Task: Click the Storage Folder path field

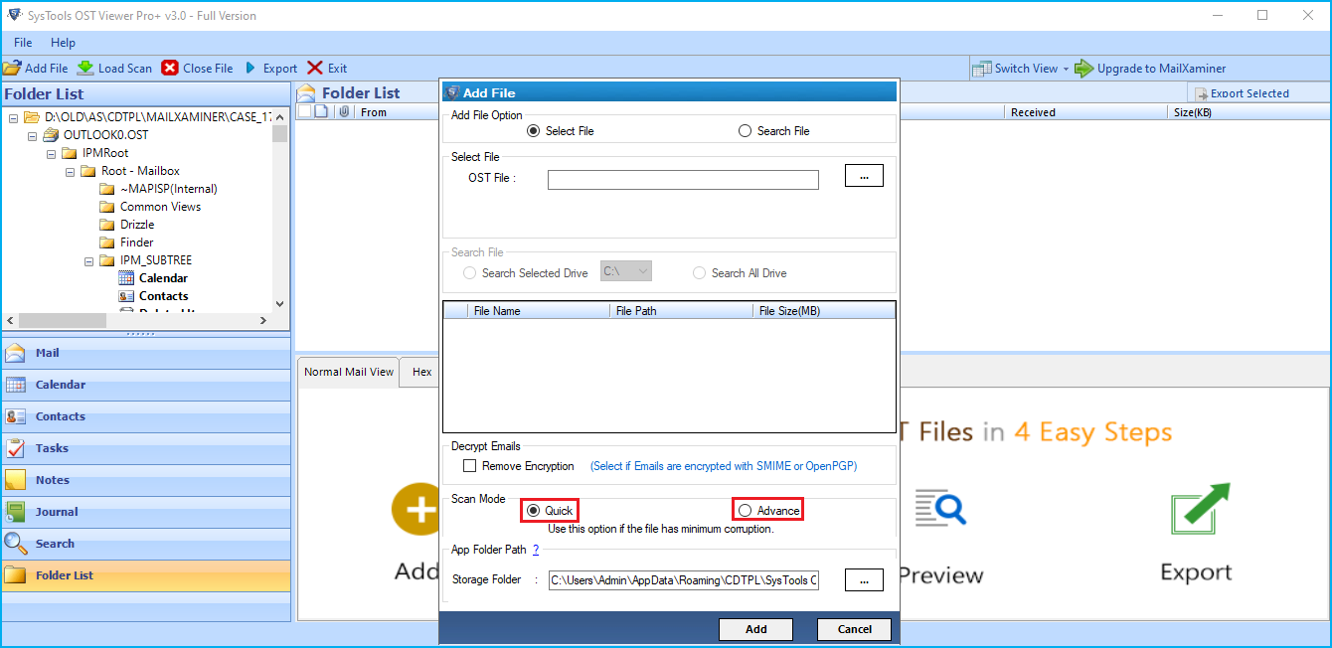Action: pyautogui.click(x=683, y=579)
